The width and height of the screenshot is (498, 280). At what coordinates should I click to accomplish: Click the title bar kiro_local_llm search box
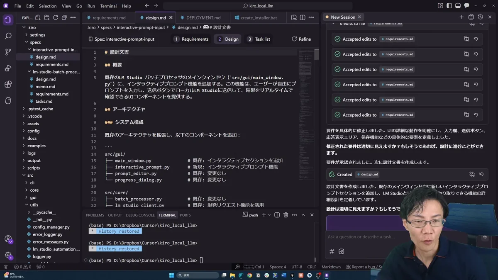[258, 6]
